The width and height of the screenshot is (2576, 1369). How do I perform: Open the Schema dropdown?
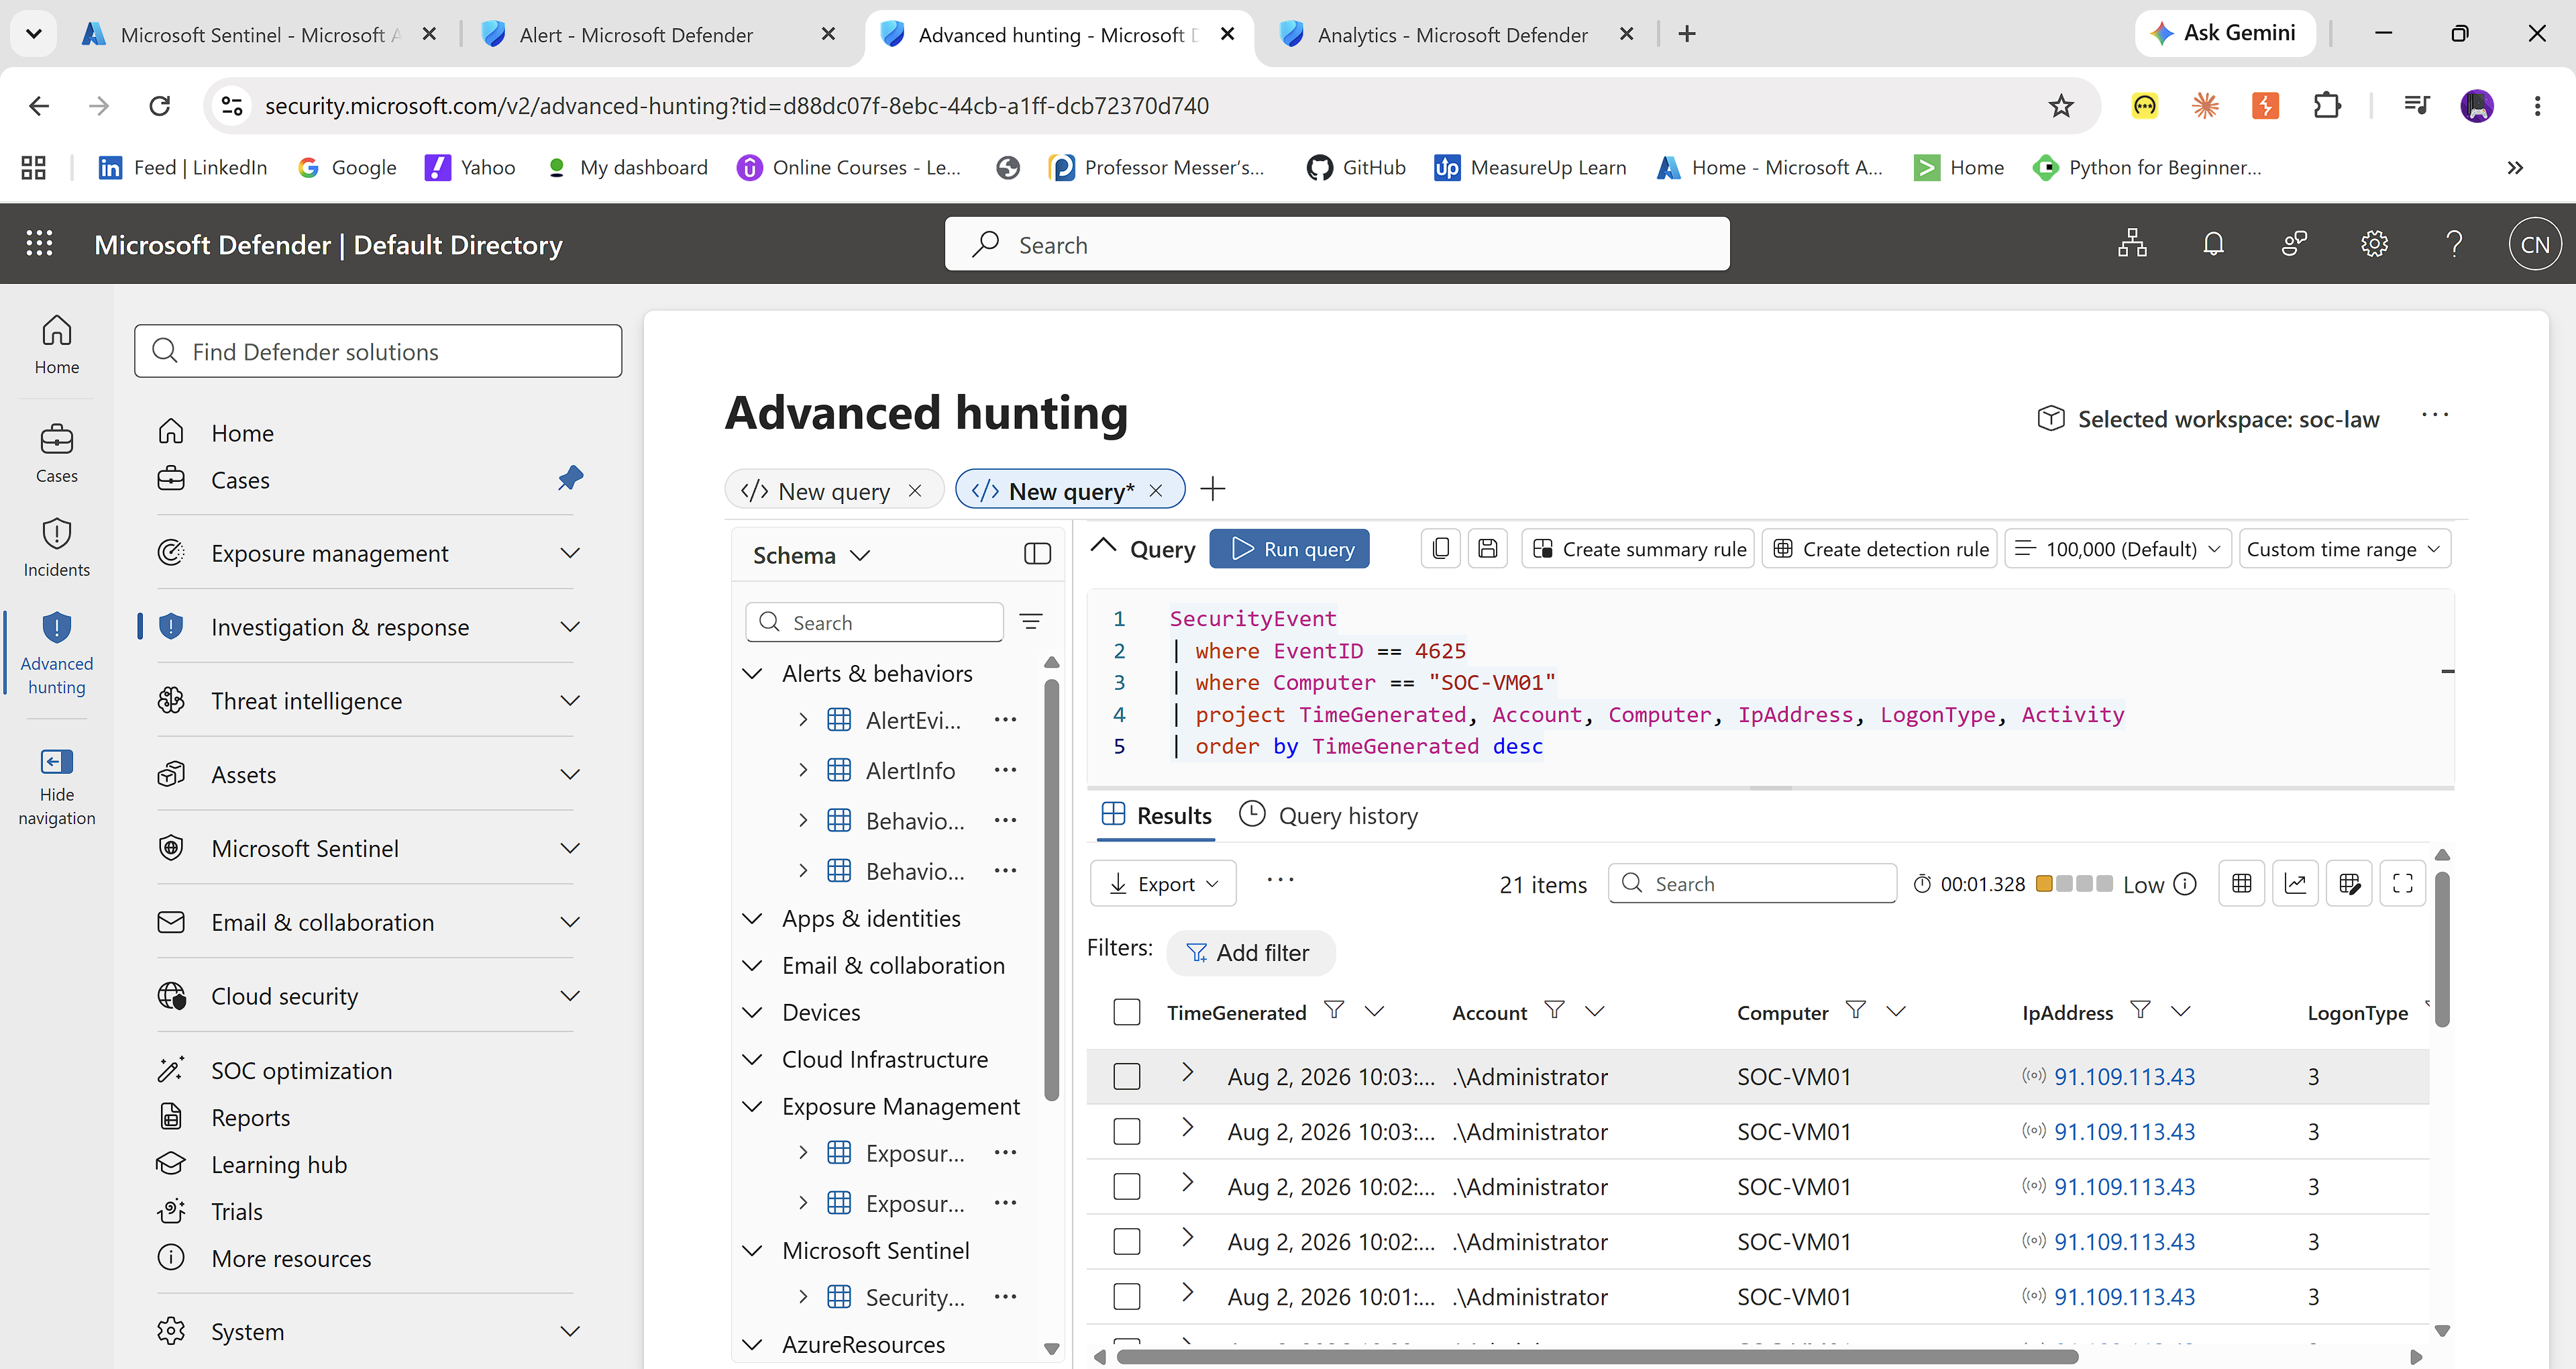811,554
